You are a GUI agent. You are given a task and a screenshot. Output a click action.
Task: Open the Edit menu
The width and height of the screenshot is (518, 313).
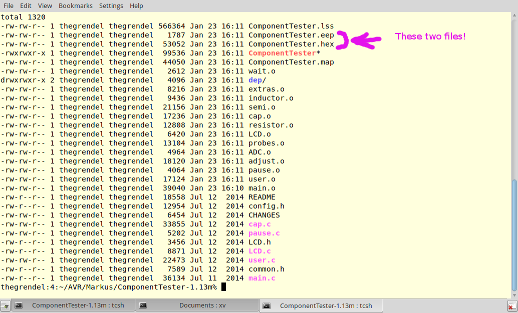[26, 5]
